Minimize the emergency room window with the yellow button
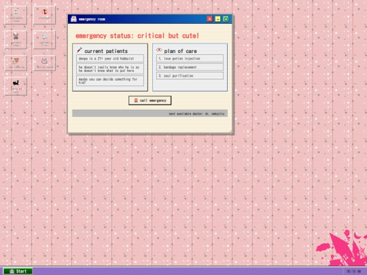 click(x=217, y=19)
